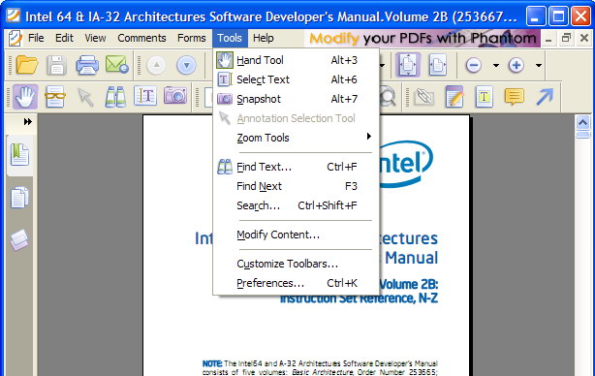
Task: Click the yellow Note comment icon
Action: (514, 97)
